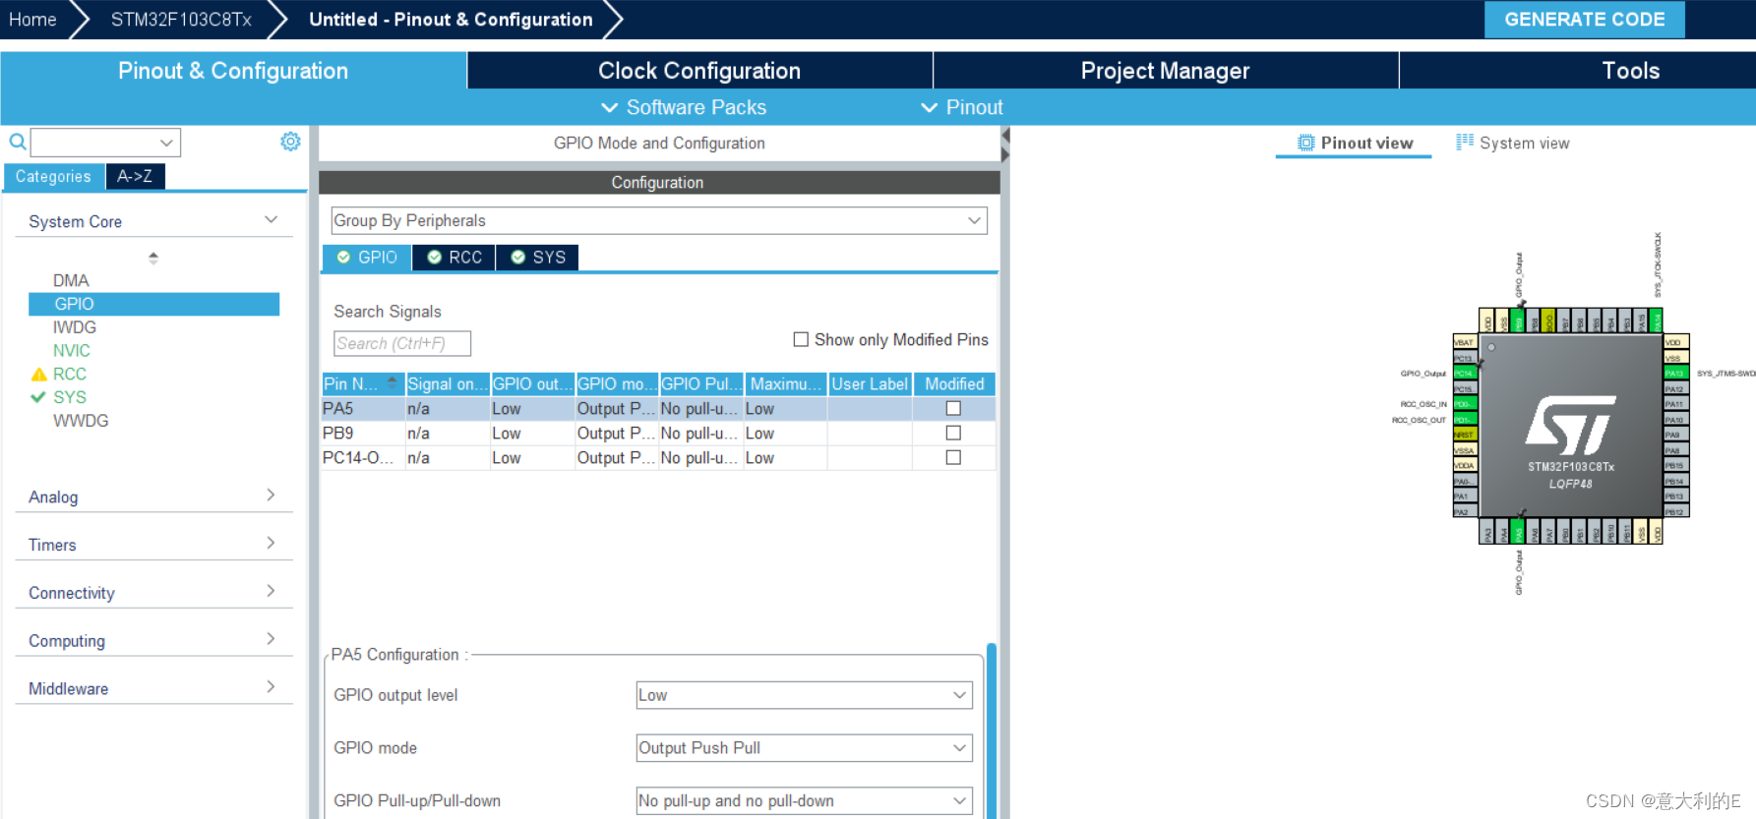Screen dimensions: 1756x819
Task: Check the Modified box for PB9 row
Action: pyautogui.click(x=953, y=433)
